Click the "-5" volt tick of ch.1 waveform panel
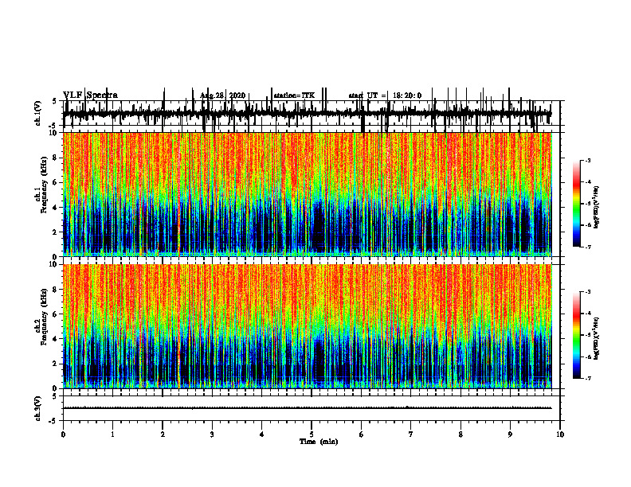This screenshot has width=631, height=487. coord(53,126)
